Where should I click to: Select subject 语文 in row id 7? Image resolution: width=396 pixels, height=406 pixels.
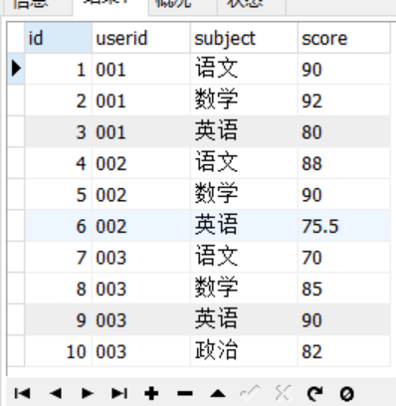pyautogui.click(x=244, y=257)
